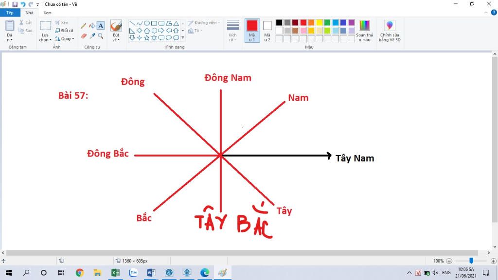
Task: Choose the Diamond shape
Action: point(139,31)
